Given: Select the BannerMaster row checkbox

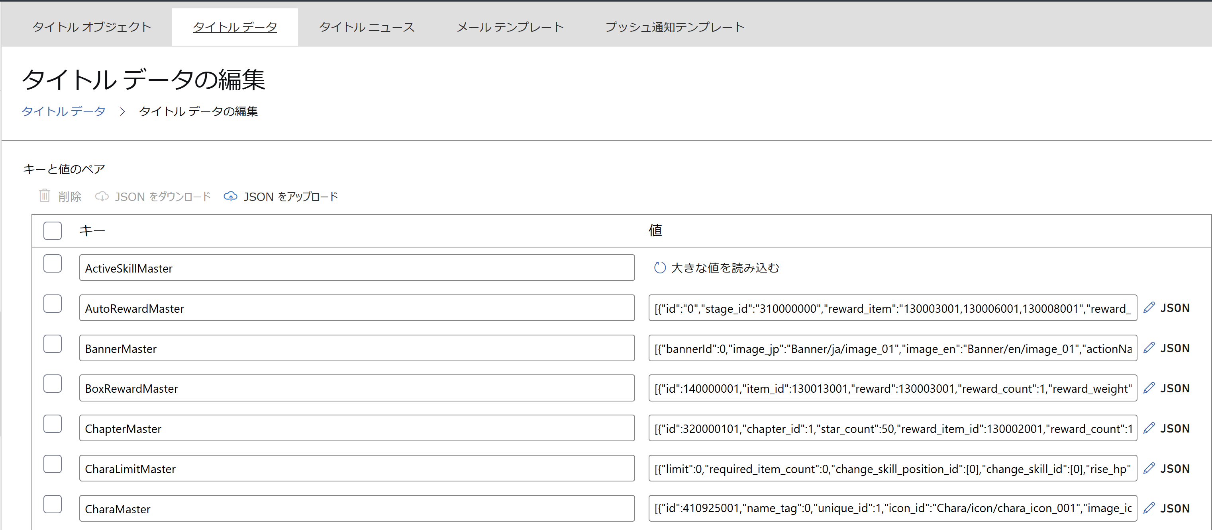Looking at the screenshot, I should pyautogui.click(x=52, y=344).
